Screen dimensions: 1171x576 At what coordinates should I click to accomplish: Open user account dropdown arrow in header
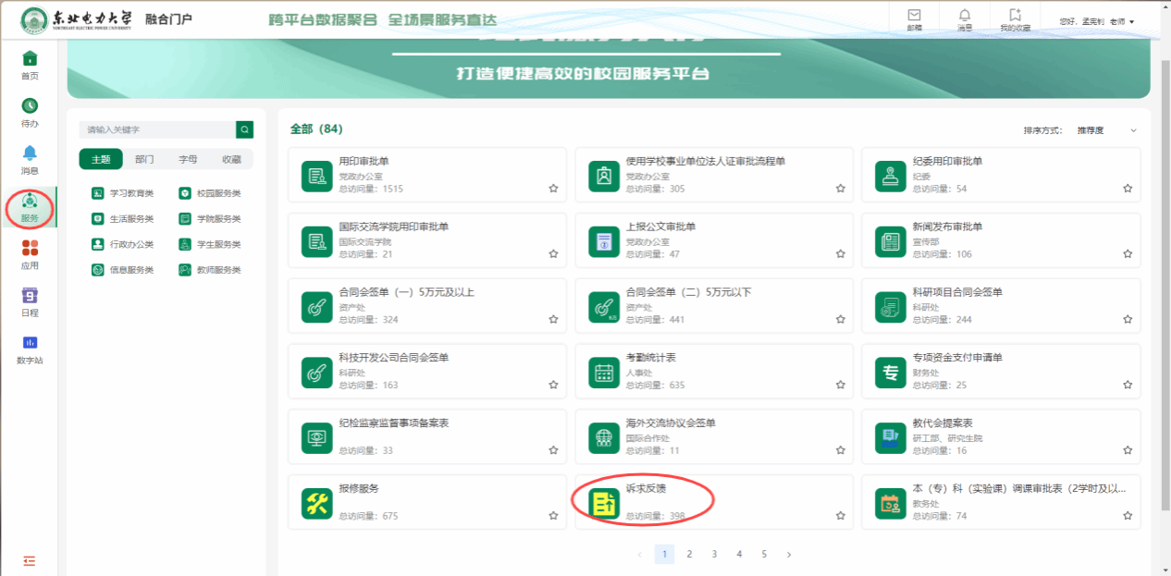pos(1132,21)
